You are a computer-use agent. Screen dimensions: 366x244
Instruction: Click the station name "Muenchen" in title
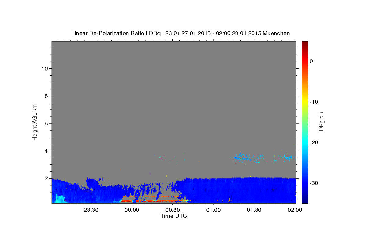click(276, 33)
